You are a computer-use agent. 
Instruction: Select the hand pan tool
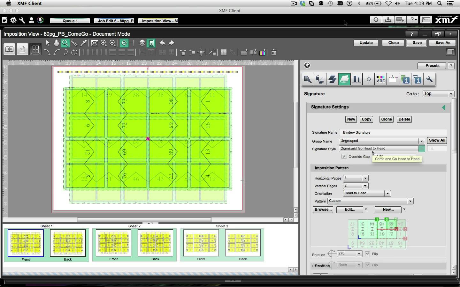57,43
